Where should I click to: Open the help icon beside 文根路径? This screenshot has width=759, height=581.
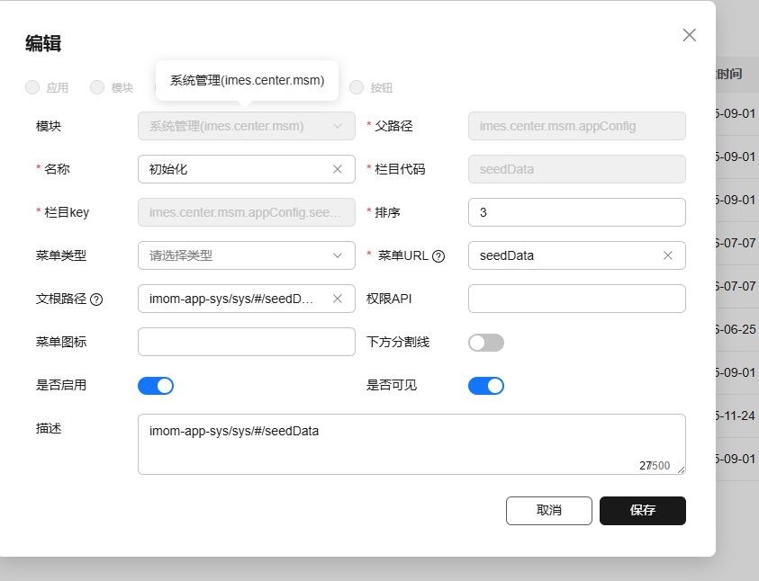coord(96,299)
